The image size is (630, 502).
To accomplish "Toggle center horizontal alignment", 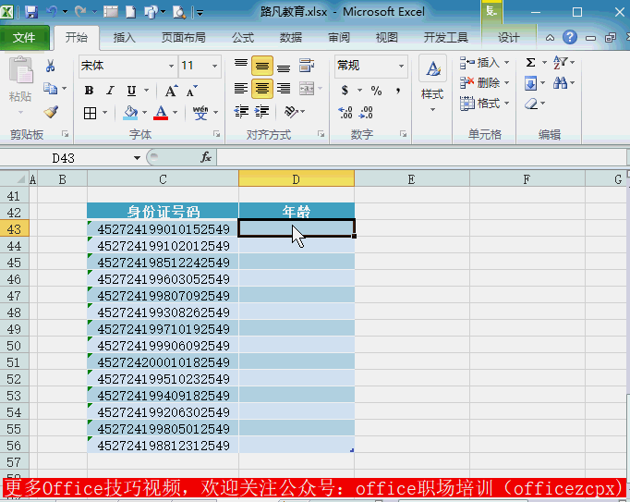I will click(261, 89).
